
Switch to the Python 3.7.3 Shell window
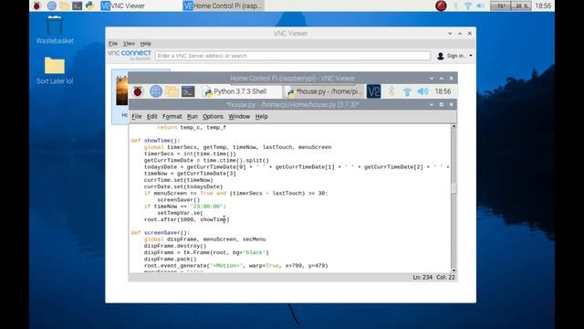click(240, 91)
